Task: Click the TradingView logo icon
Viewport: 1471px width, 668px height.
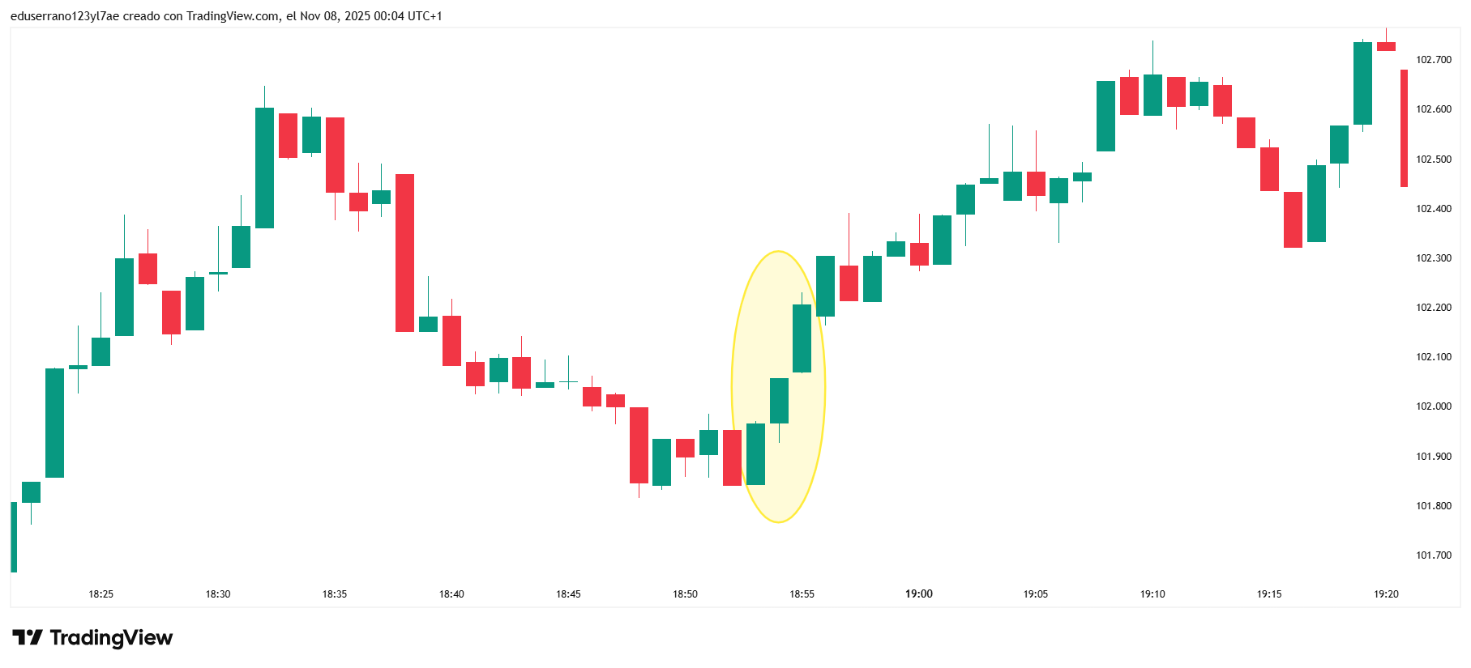Action: click(28, 638)
